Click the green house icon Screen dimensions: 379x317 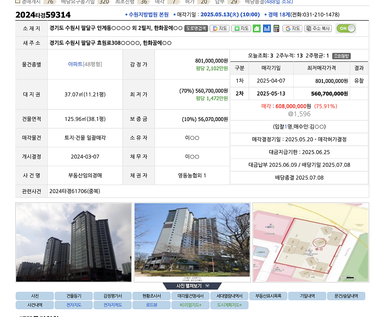coord(257,29)
